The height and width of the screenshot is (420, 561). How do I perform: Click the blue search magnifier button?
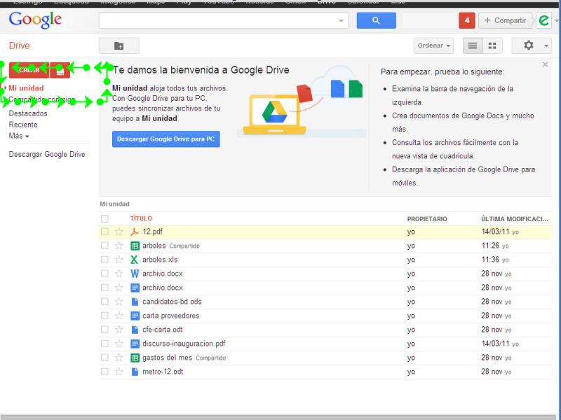[376, 20]
